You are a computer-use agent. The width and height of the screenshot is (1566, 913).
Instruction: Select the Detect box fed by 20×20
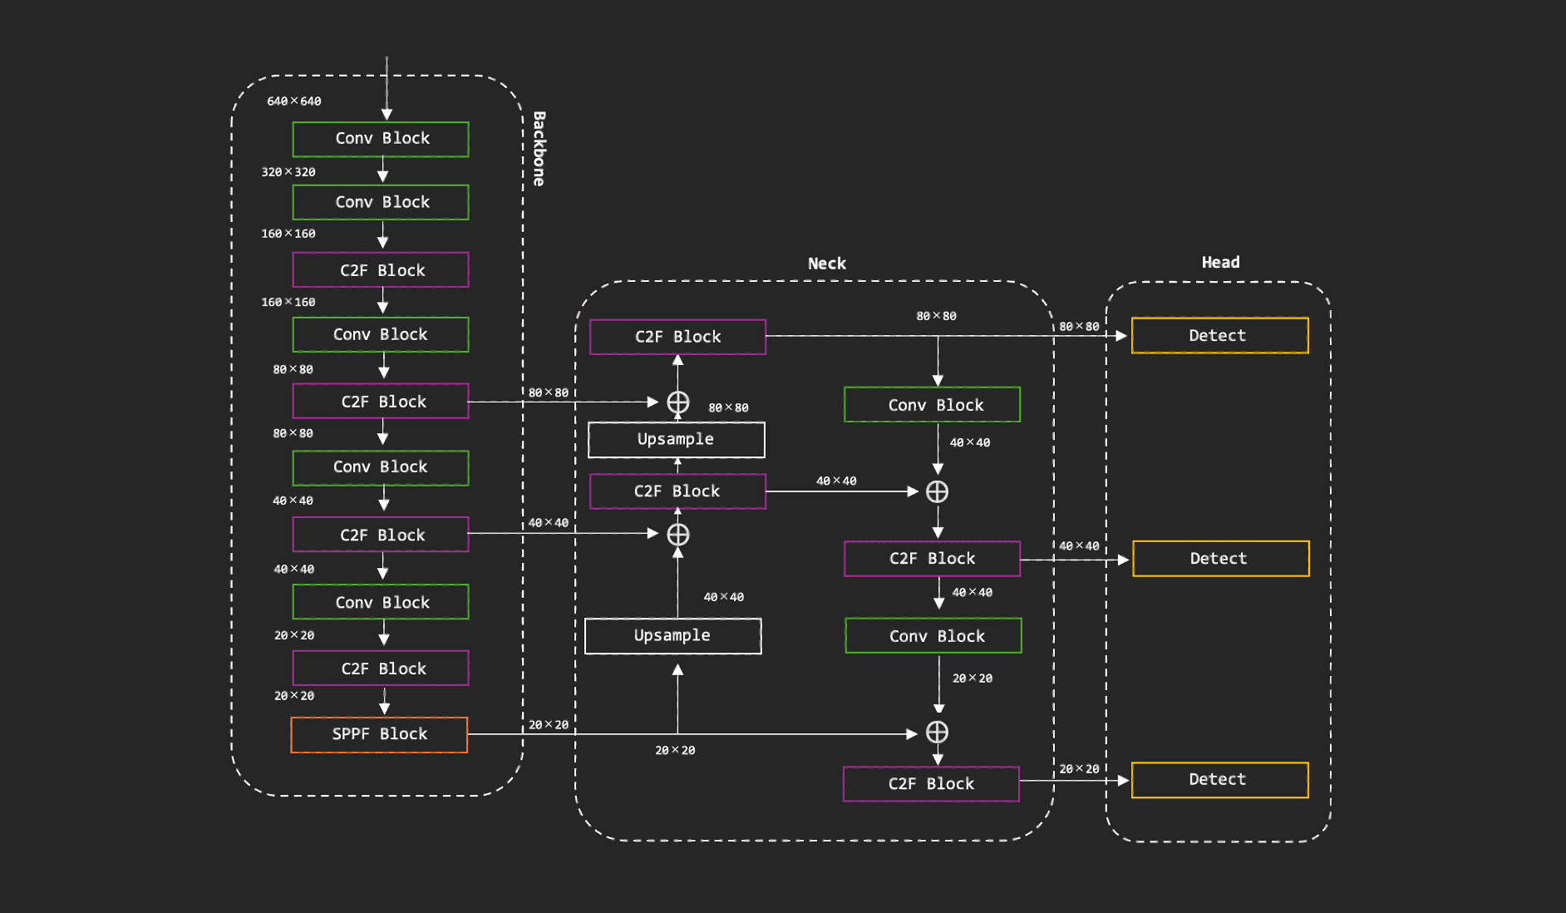[x=1219, y=780]
